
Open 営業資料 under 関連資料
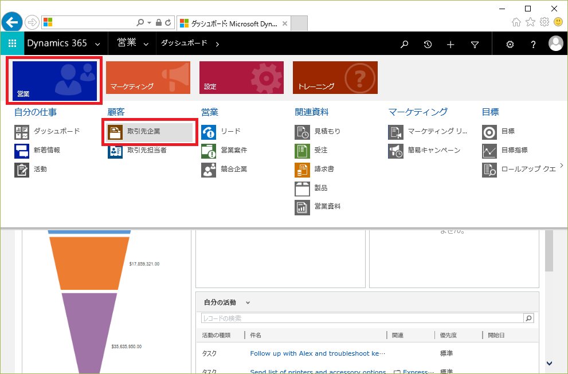point(318,207)
